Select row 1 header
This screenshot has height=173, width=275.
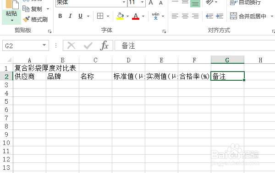(x=6, y=68)
